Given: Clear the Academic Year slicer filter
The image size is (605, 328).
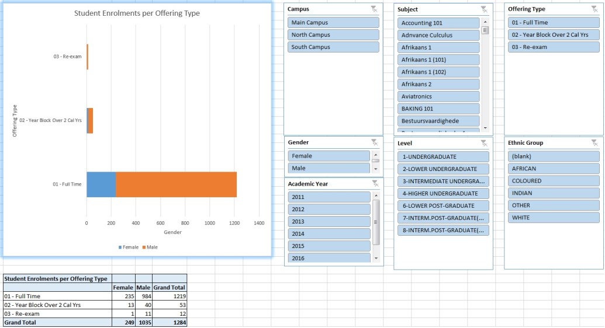Looking at the screenshot, I should coord(374,184).
